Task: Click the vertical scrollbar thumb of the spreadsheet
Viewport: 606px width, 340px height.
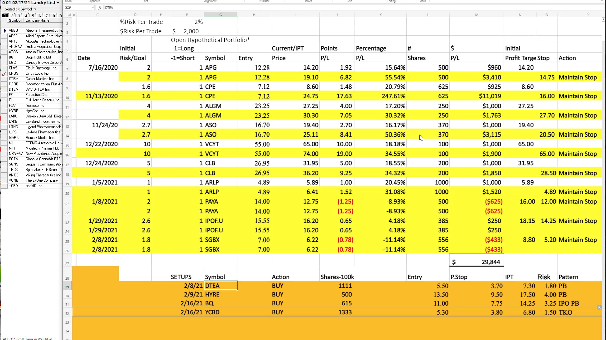Action: coord(603,31)
